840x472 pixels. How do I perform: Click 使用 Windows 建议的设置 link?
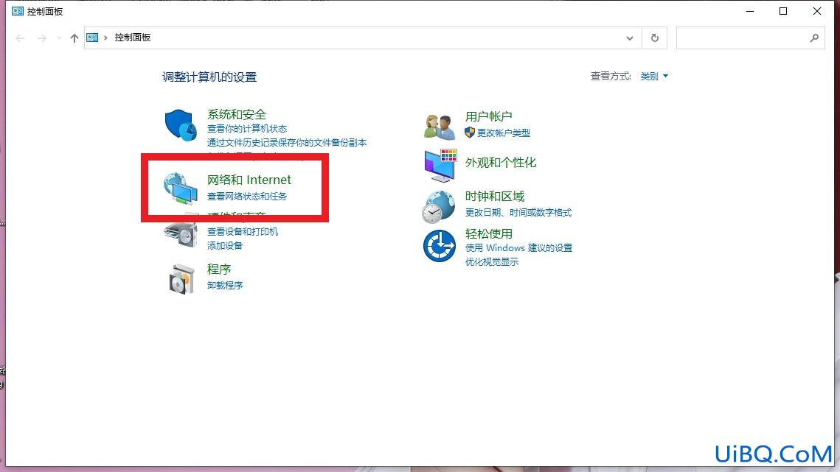[518, 247]
